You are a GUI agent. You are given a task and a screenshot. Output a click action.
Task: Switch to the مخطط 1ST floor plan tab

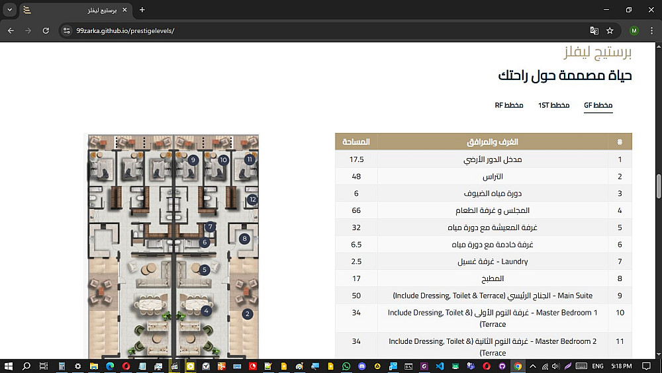coord(553,106)
